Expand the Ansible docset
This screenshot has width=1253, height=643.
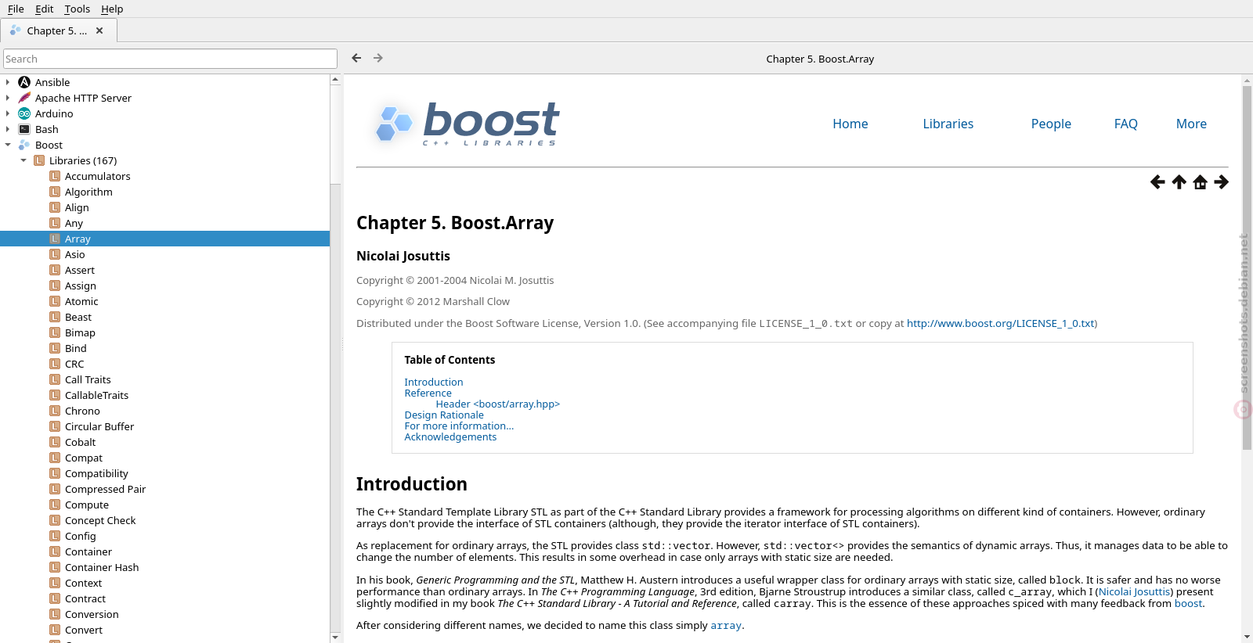pyautogui.click(x=8, y=82)
